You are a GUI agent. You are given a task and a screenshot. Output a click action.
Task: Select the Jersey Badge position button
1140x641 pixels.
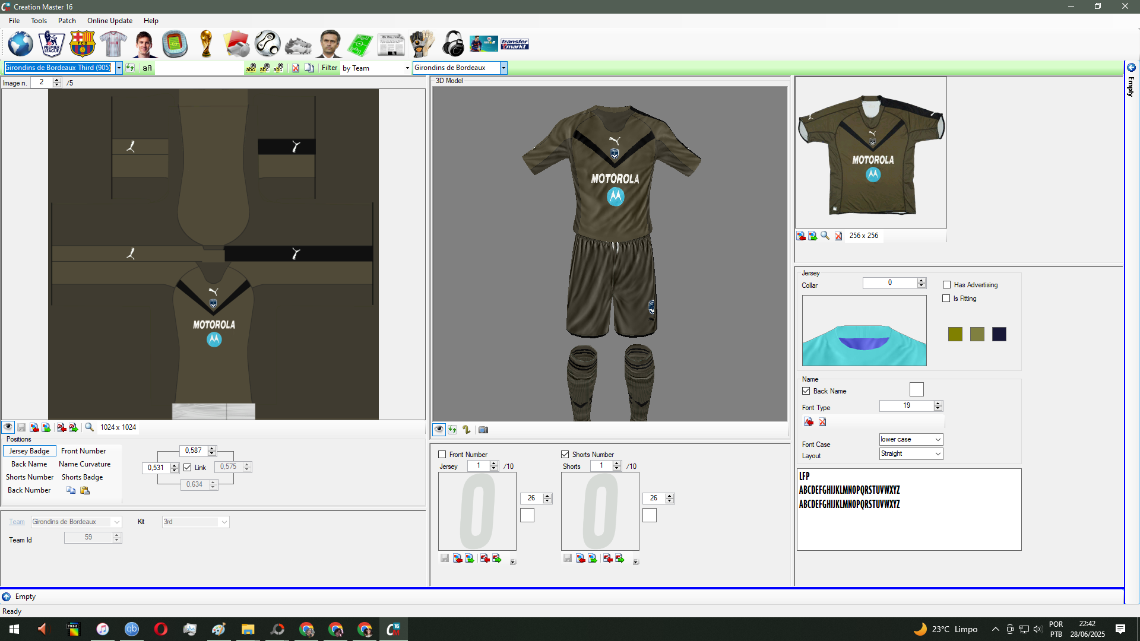(29, 451)
